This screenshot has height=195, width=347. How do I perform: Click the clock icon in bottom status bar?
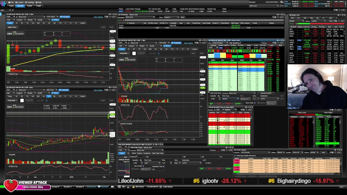[160, 187]
